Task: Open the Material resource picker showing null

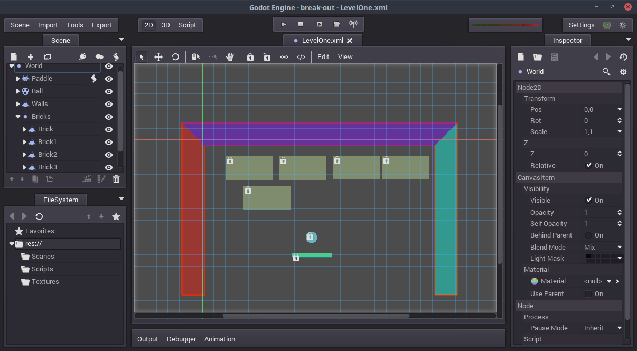Action: coord(593,281)
